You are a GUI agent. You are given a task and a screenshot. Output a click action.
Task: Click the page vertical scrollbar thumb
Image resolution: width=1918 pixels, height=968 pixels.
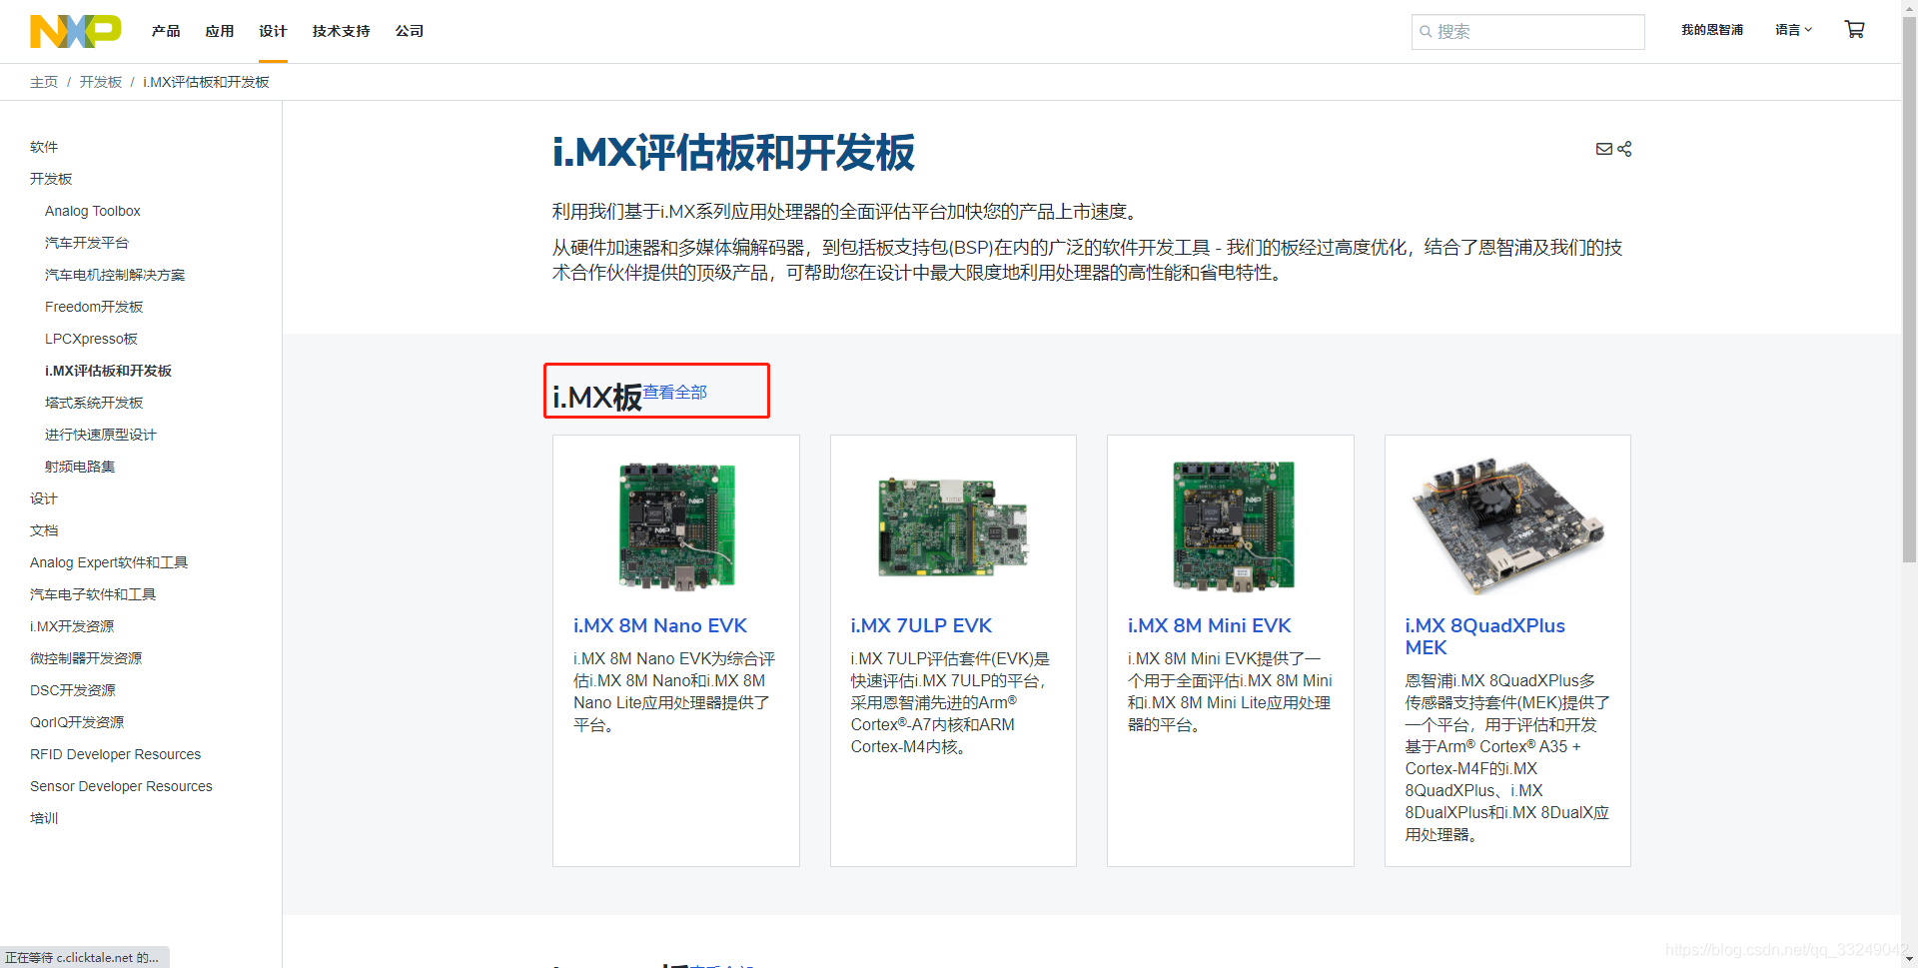[x=1909, y=290]
